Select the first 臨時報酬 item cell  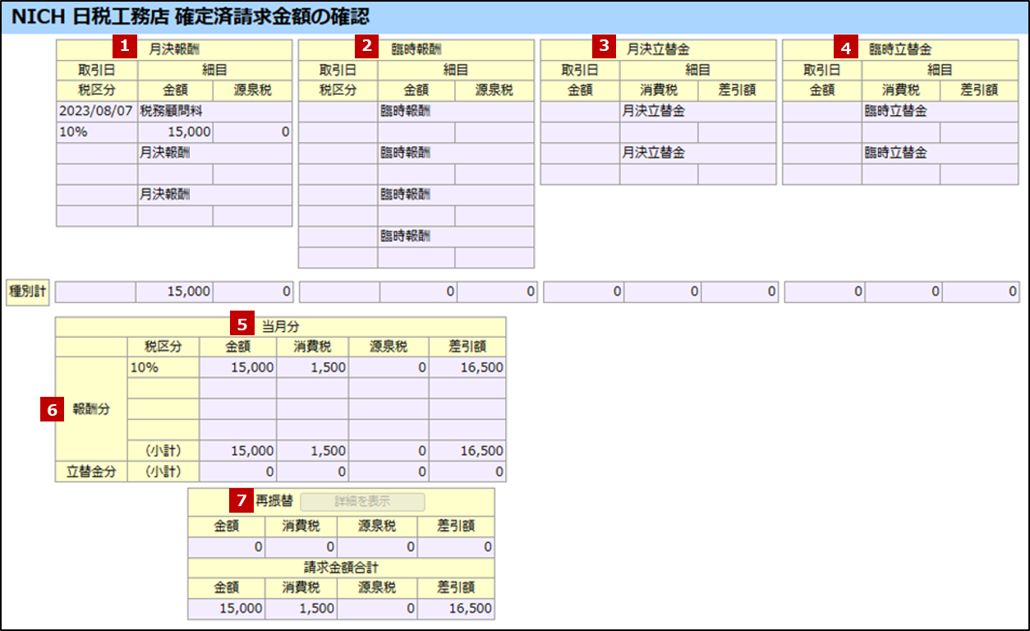(455, 111)
